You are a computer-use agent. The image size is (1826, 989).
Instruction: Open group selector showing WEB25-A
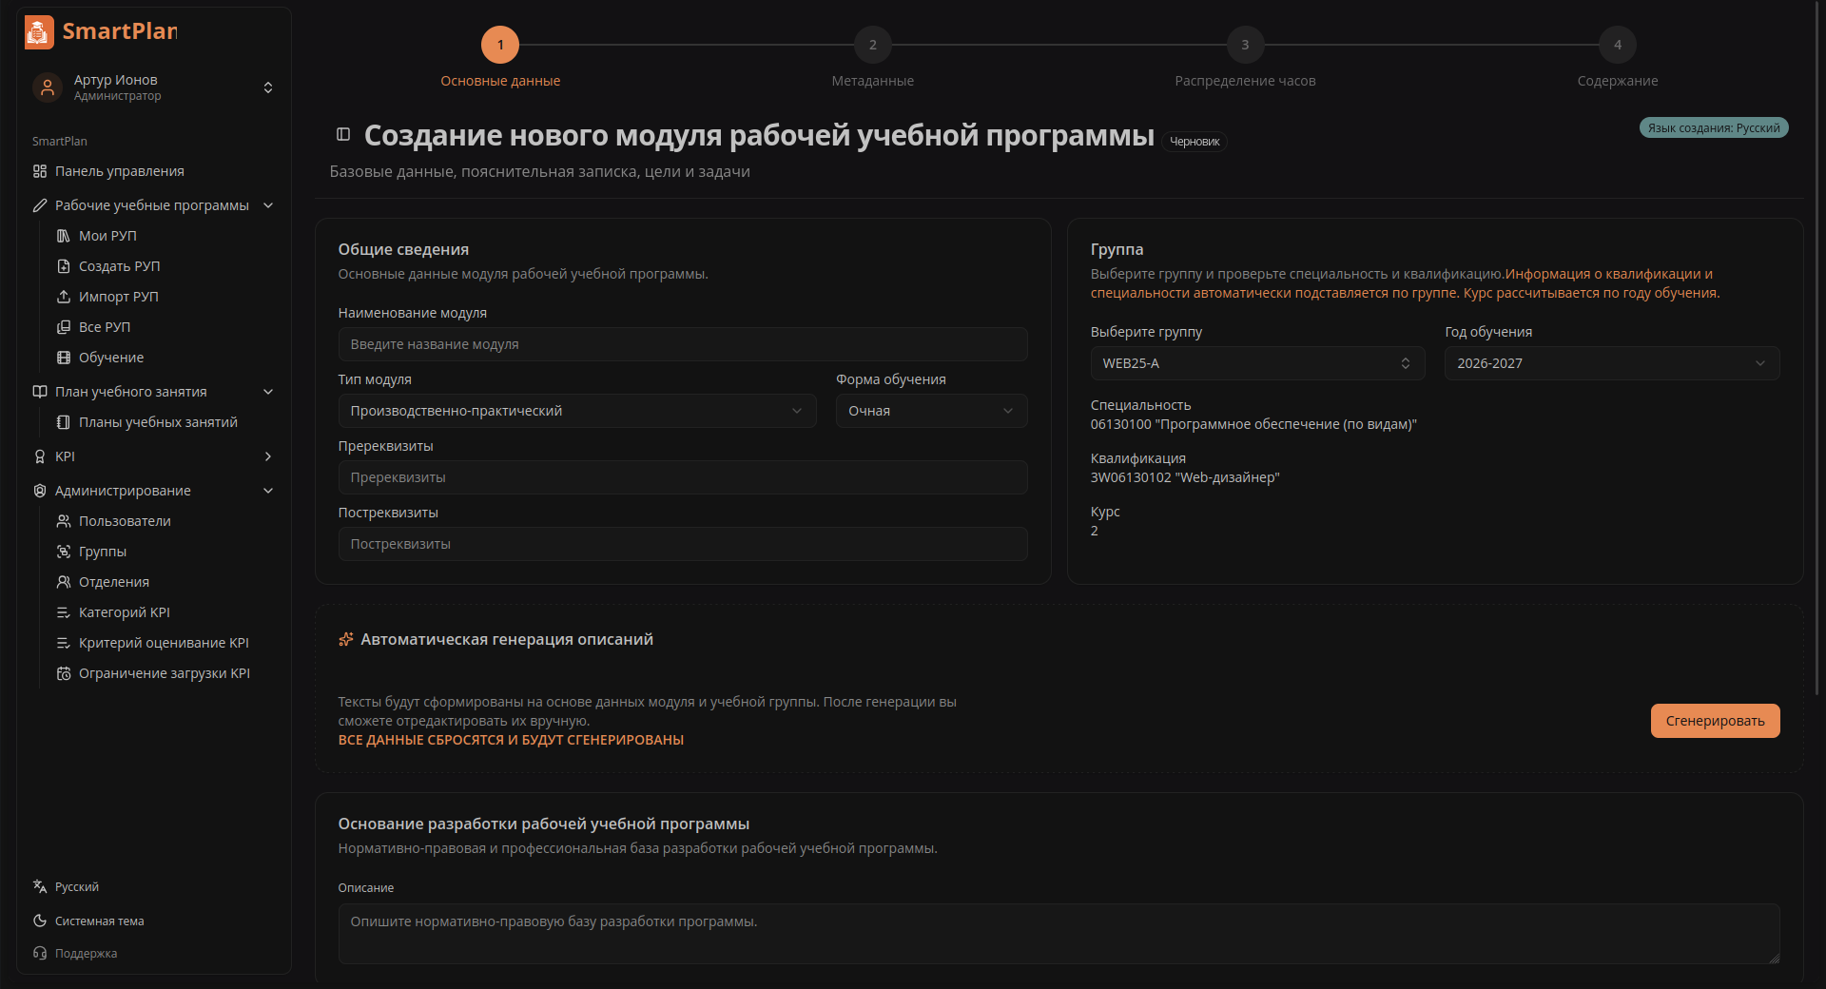click(x=1257, y=363)
